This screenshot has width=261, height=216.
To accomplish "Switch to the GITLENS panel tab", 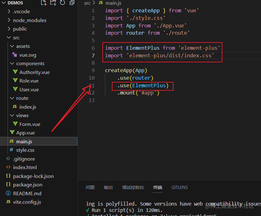I will 179,187.
